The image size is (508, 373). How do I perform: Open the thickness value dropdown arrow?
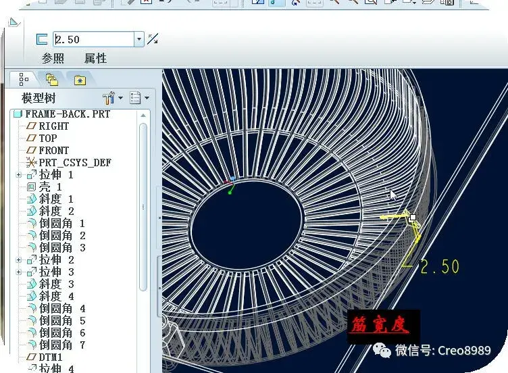[x=139, y=39]
